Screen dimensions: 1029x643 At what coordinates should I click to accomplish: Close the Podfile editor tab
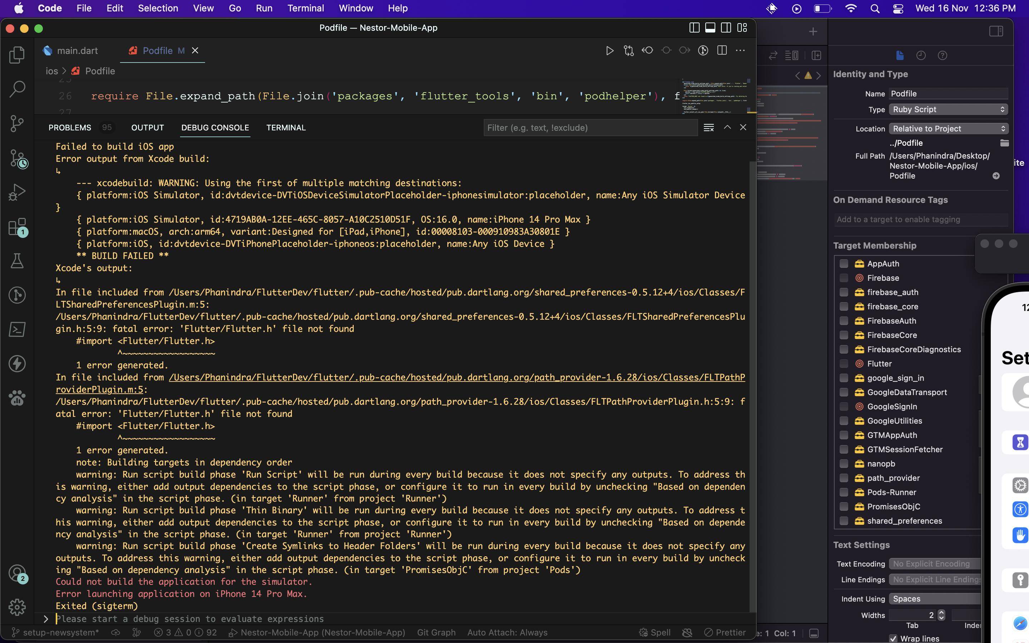195,51
